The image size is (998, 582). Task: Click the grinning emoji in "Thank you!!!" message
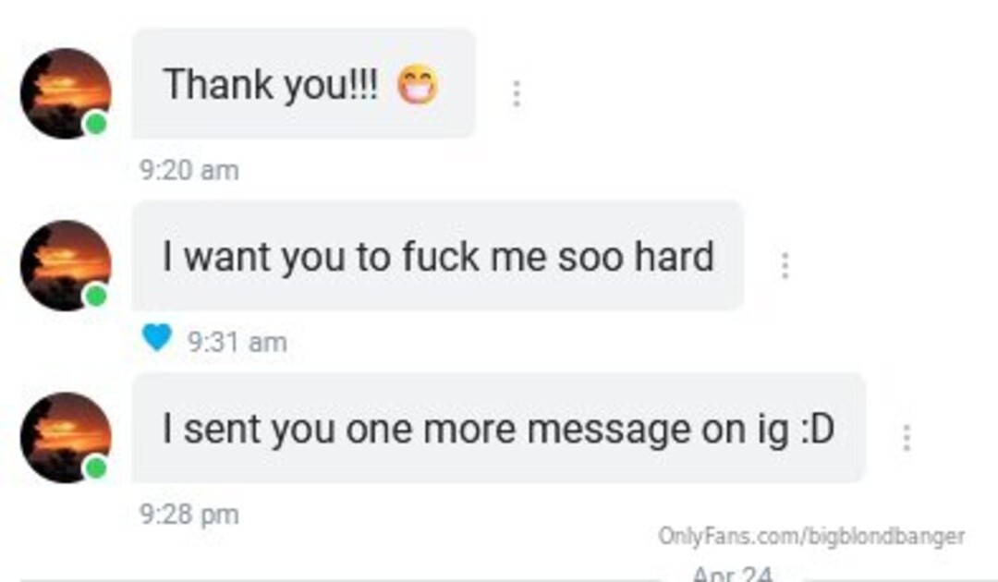click(x=418, y=85)
